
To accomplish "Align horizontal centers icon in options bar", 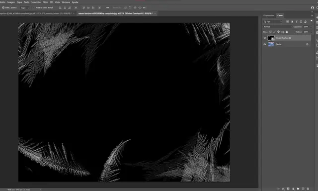I will [x=65, y=8].
